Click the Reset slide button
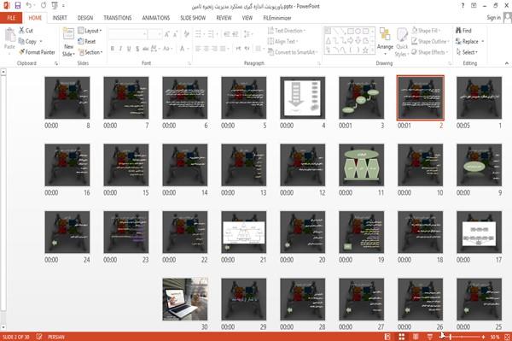Image resolution: width=512 pixels, height=341 pixels. [x=86, y=42]
